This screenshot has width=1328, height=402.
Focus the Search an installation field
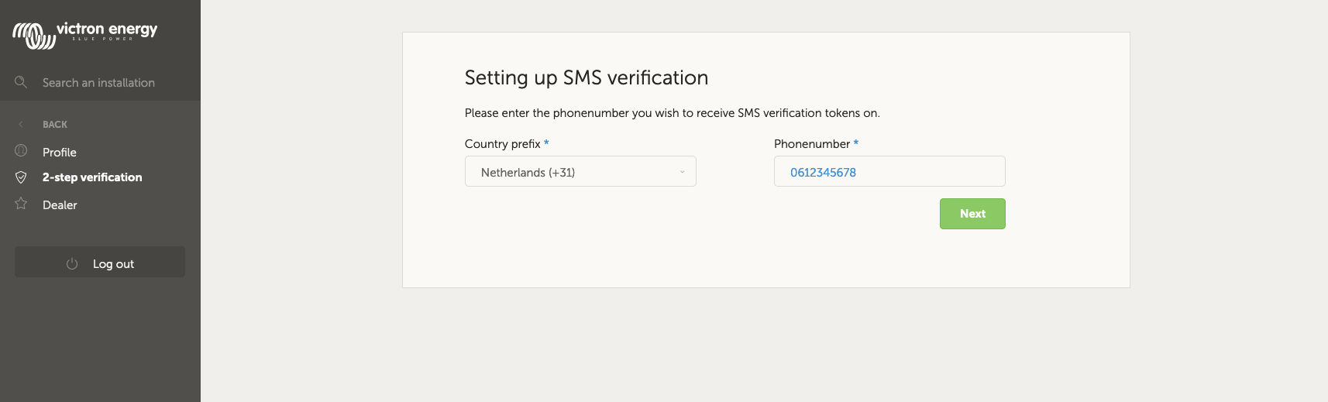click(x=98, y=83)
